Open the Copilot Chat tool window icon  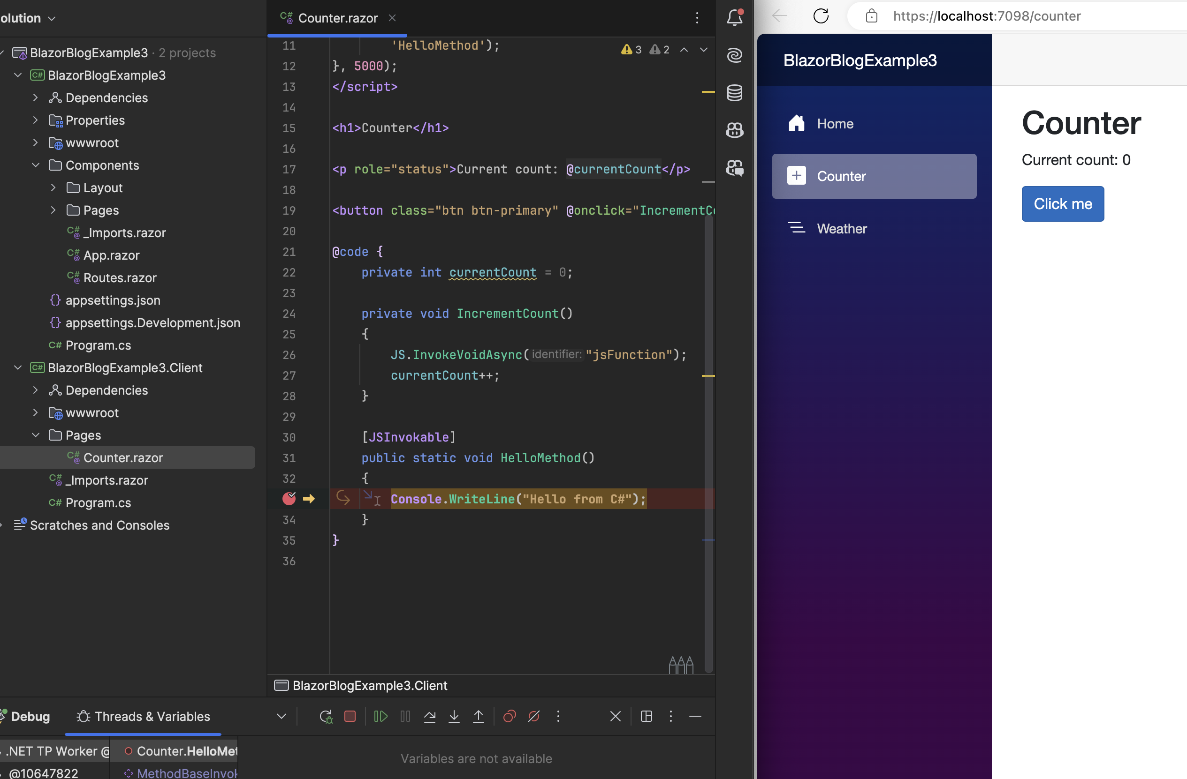(x=734, y=167)
